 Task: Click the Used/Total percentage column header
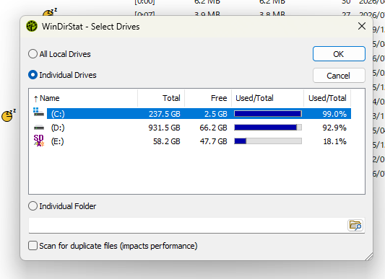point(327,98)
